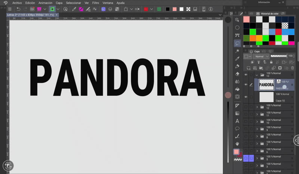Select the Eyedropper tool in tool palette
299x174 pixels.
coord(237,59)
